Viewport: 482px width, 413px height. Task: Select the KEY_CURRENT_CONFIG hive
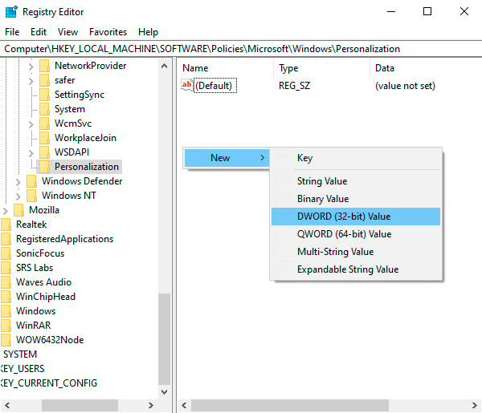48,383
